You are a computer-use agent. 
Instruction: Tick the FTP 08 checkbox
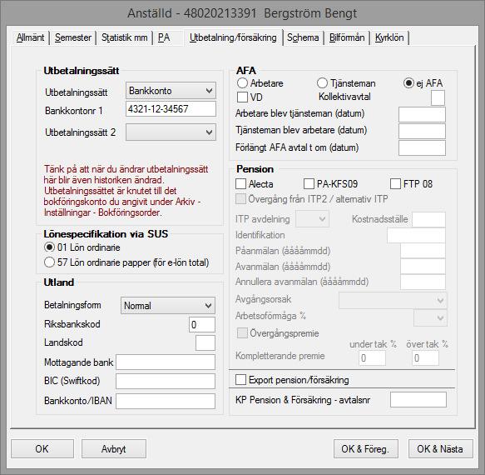tap(396, 183)
